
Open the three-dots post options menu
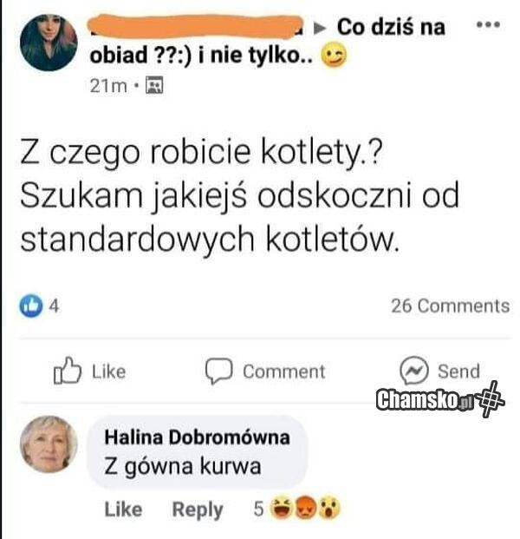(x=488, y=25)
